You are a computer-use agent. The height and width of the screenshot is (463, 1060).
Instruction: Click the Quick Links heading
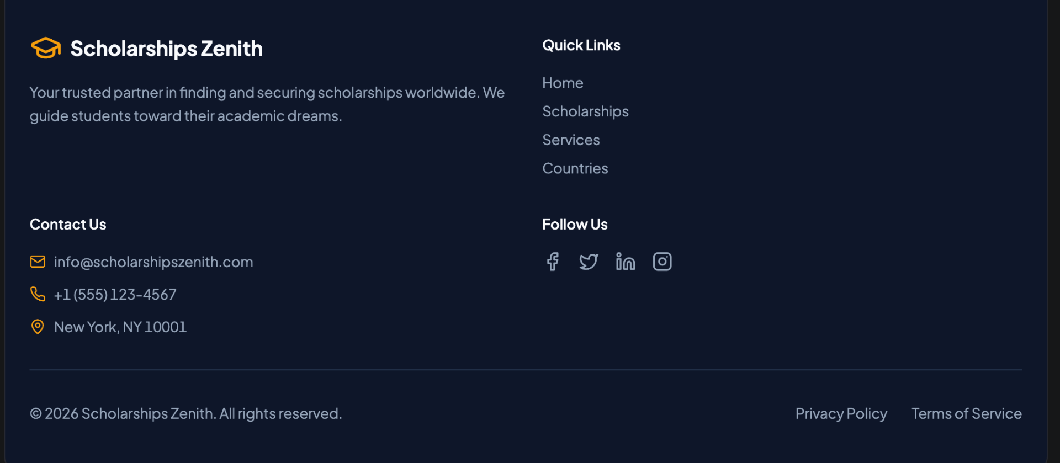pyautogui.click(x=581, y=45)
